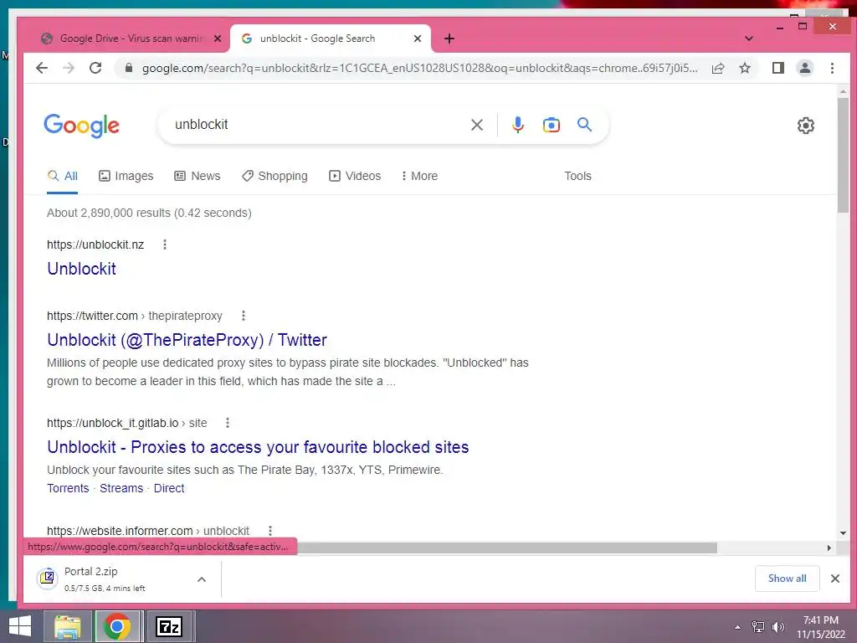
Task: Close the downloads bar
Action: (834, 579)
